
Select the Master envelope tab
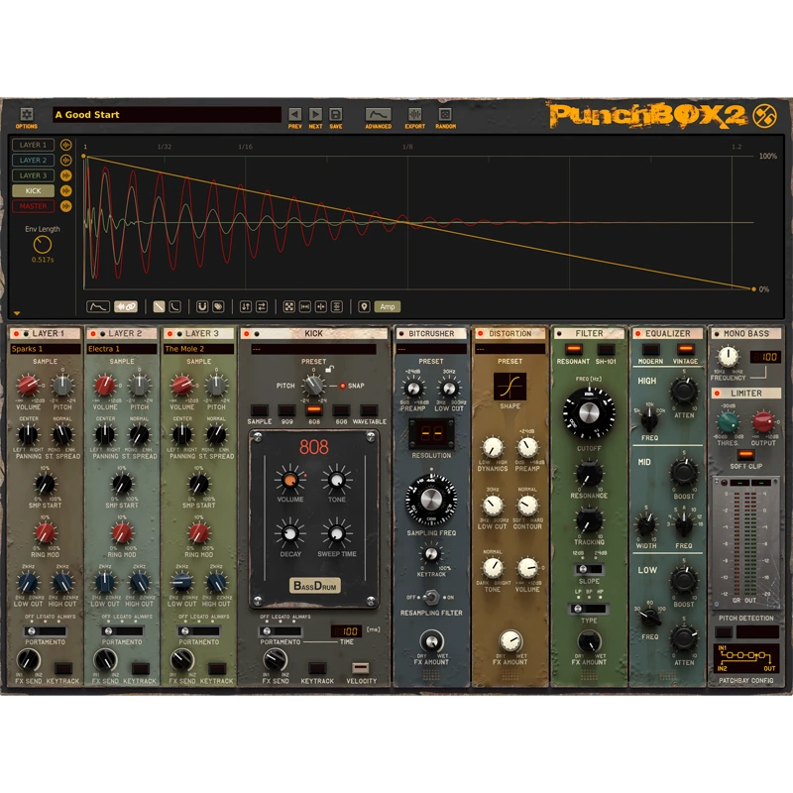[x=33, y=206]
